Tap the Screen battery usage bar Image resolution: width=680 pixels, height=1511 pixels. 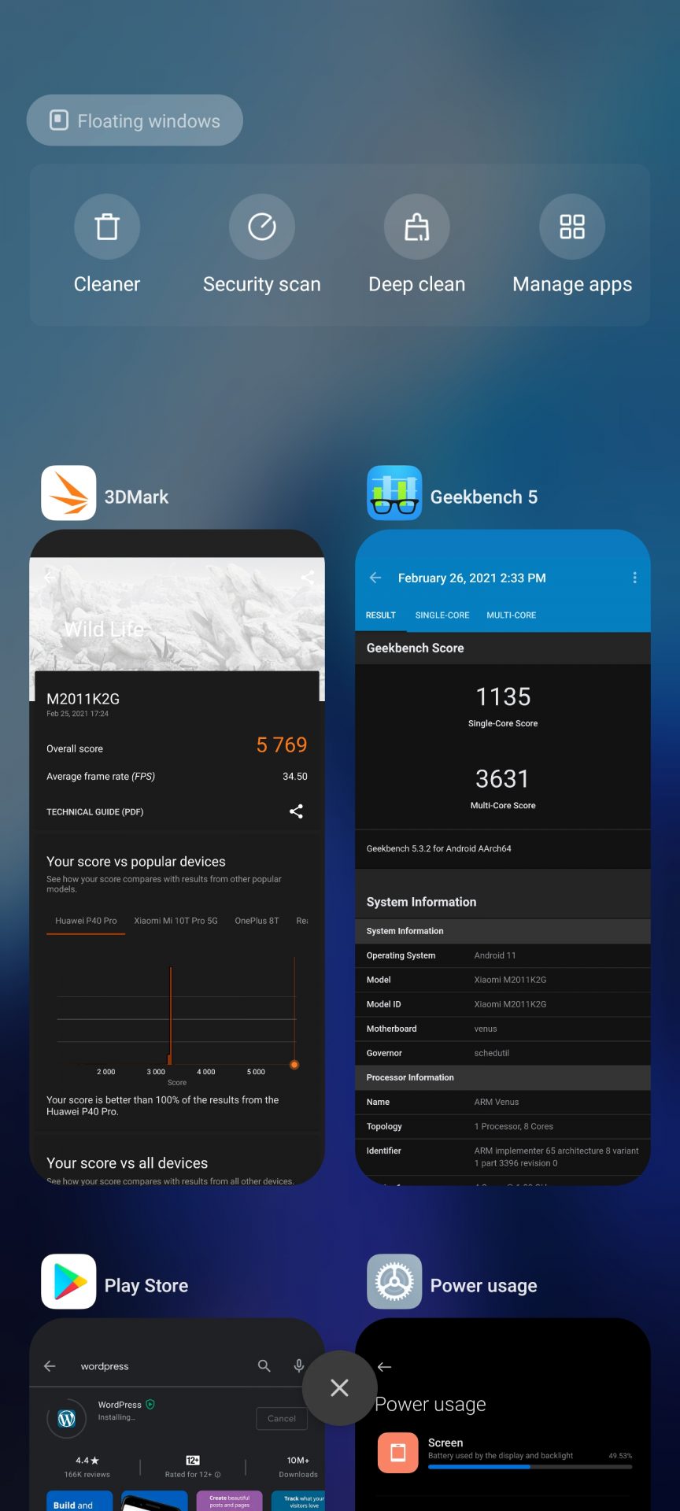[x=530, y=1467]
